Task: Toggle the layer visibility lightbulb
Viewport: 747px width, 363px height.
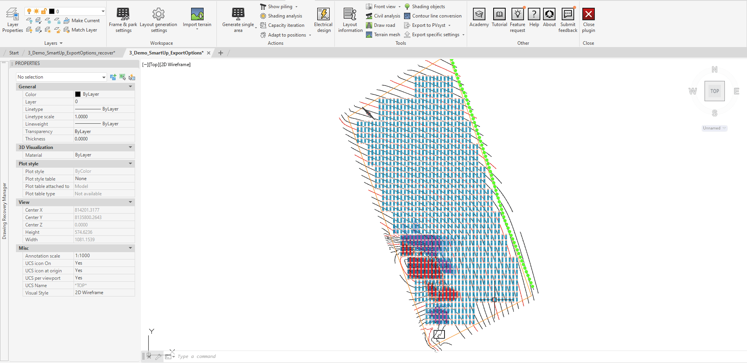Action: (x=29, y=11)
